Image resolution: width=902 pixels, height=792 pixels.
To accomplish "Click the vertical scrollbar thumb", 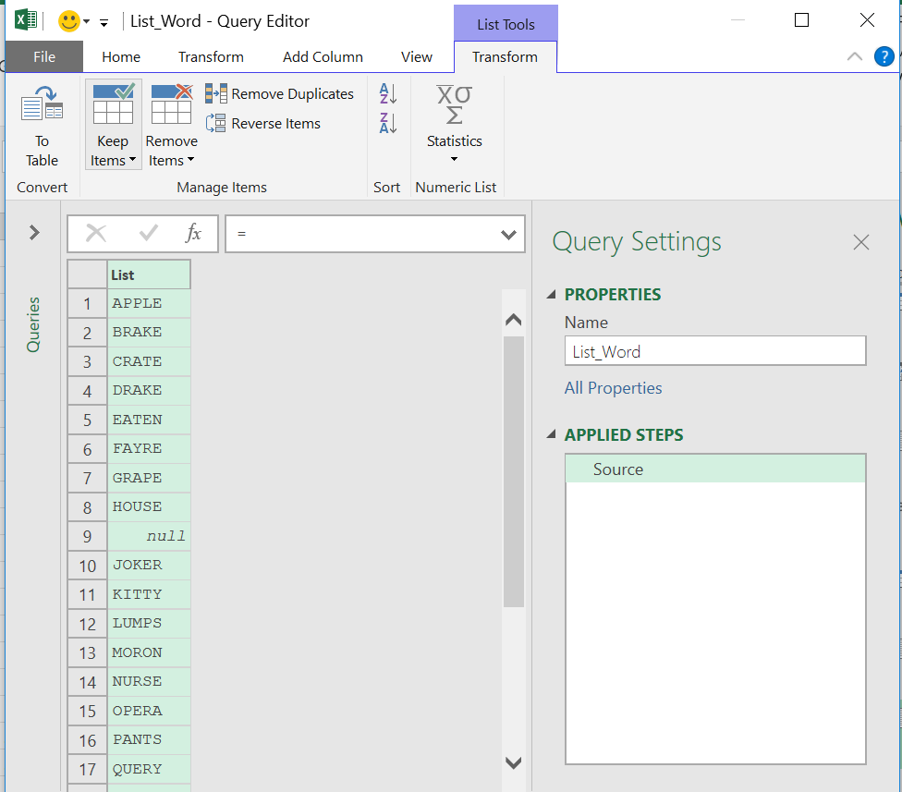I will pos(513,471).
